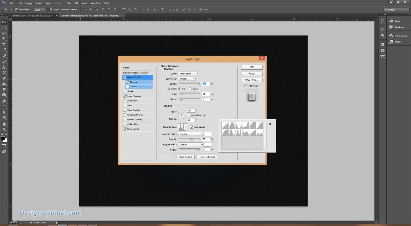
Task: Click OK in Layer Style dialog
Action: point(252,67)
